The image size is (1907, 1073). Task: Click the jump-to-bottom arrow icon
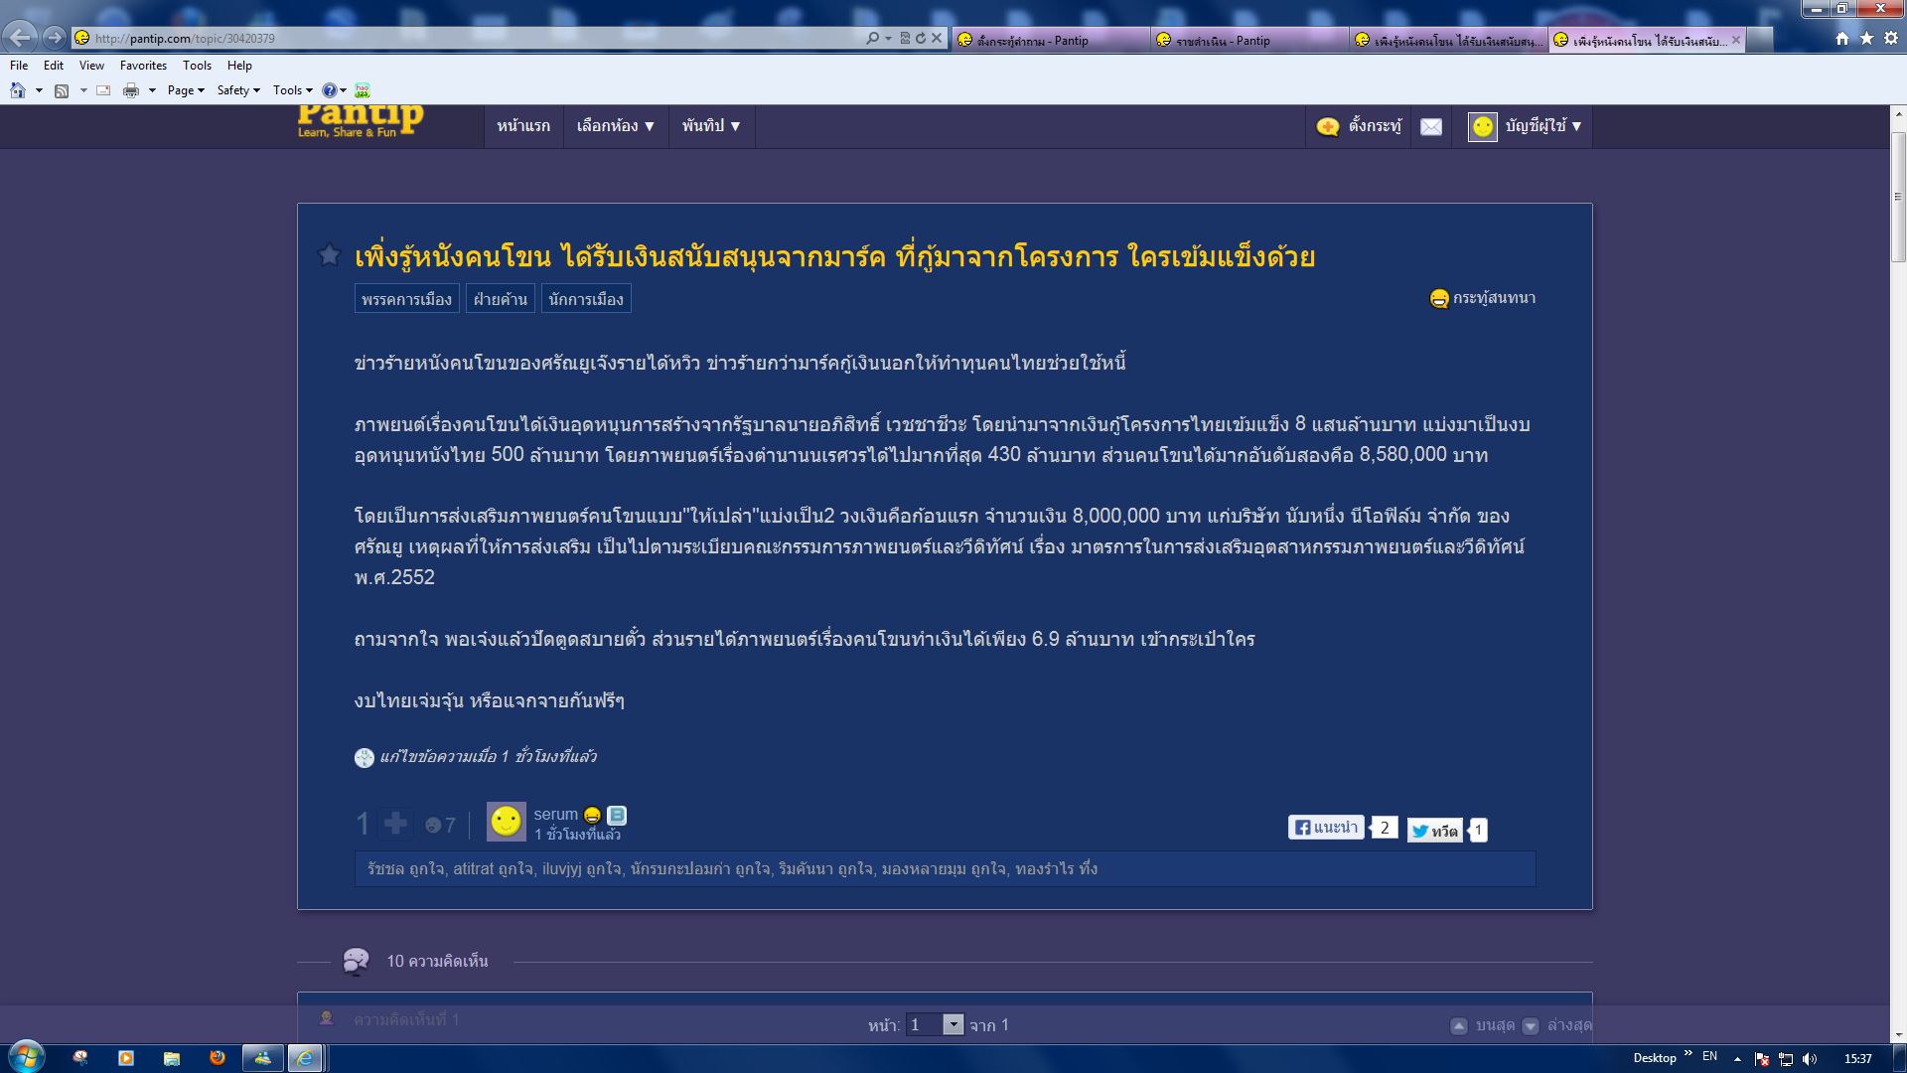tap(1531, 1025)
